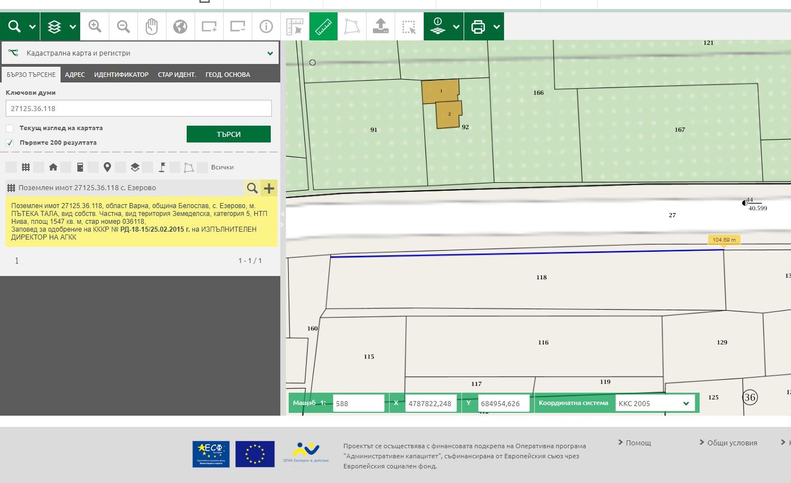
Task: Switch to the АДРЕС tab
Action: [75, 73]
